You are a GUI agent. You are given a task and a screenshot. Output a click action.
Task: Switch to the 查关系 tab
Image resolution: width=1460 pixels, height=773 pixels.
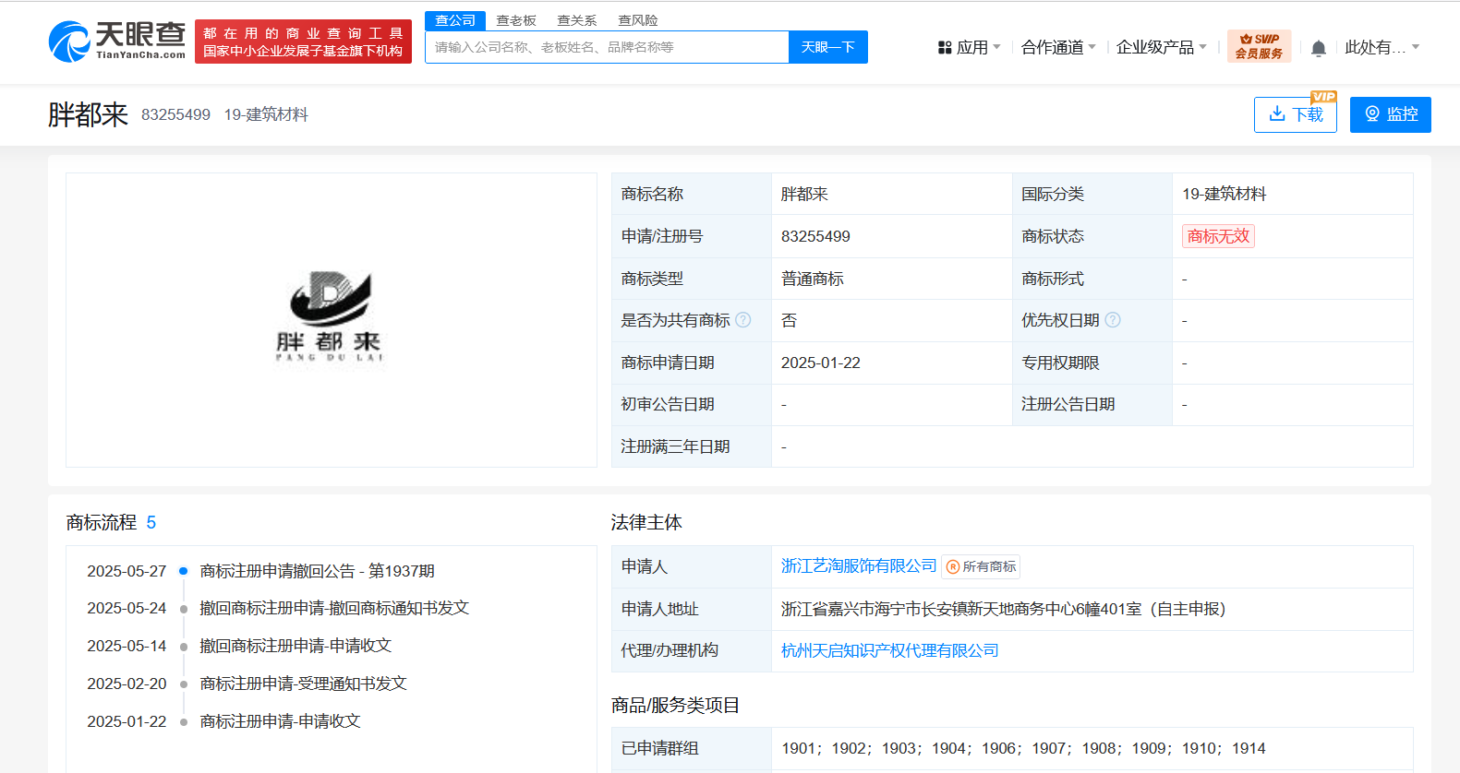576,20
